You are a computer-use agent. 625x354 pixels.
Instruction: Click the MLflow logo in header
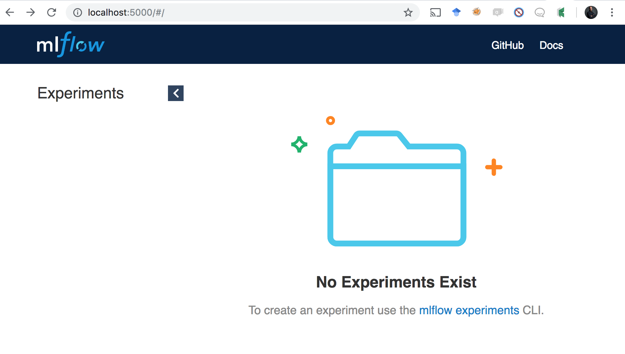pos(70,45)
